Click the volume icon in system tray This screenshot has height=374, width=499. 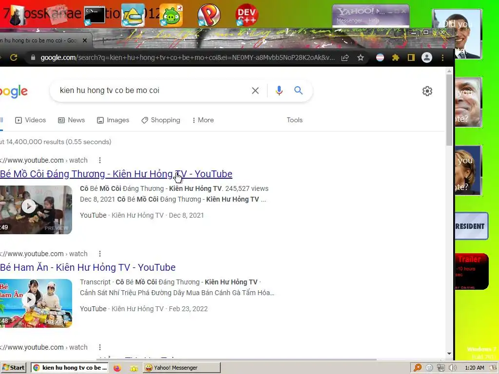click(453, 368)
